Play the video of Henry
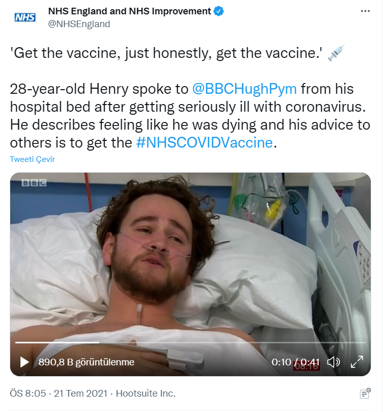Screen dimensions: 383x412 coord(24,362)
